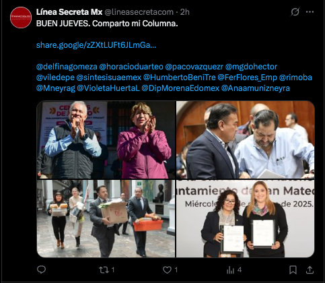
Task: Open the reply comment icon
Action: coord(41,270)
